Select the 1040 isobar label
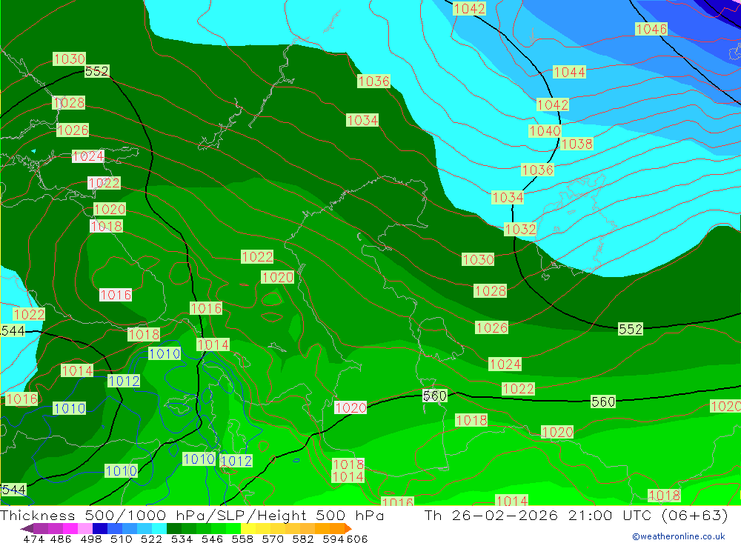This screenshot has height=543, width=741. click(545, 131)
